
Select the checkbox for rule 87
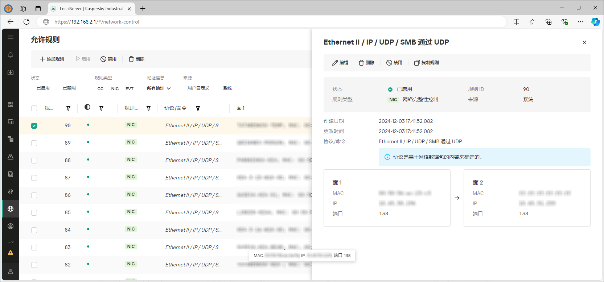[x=34, y=178]
